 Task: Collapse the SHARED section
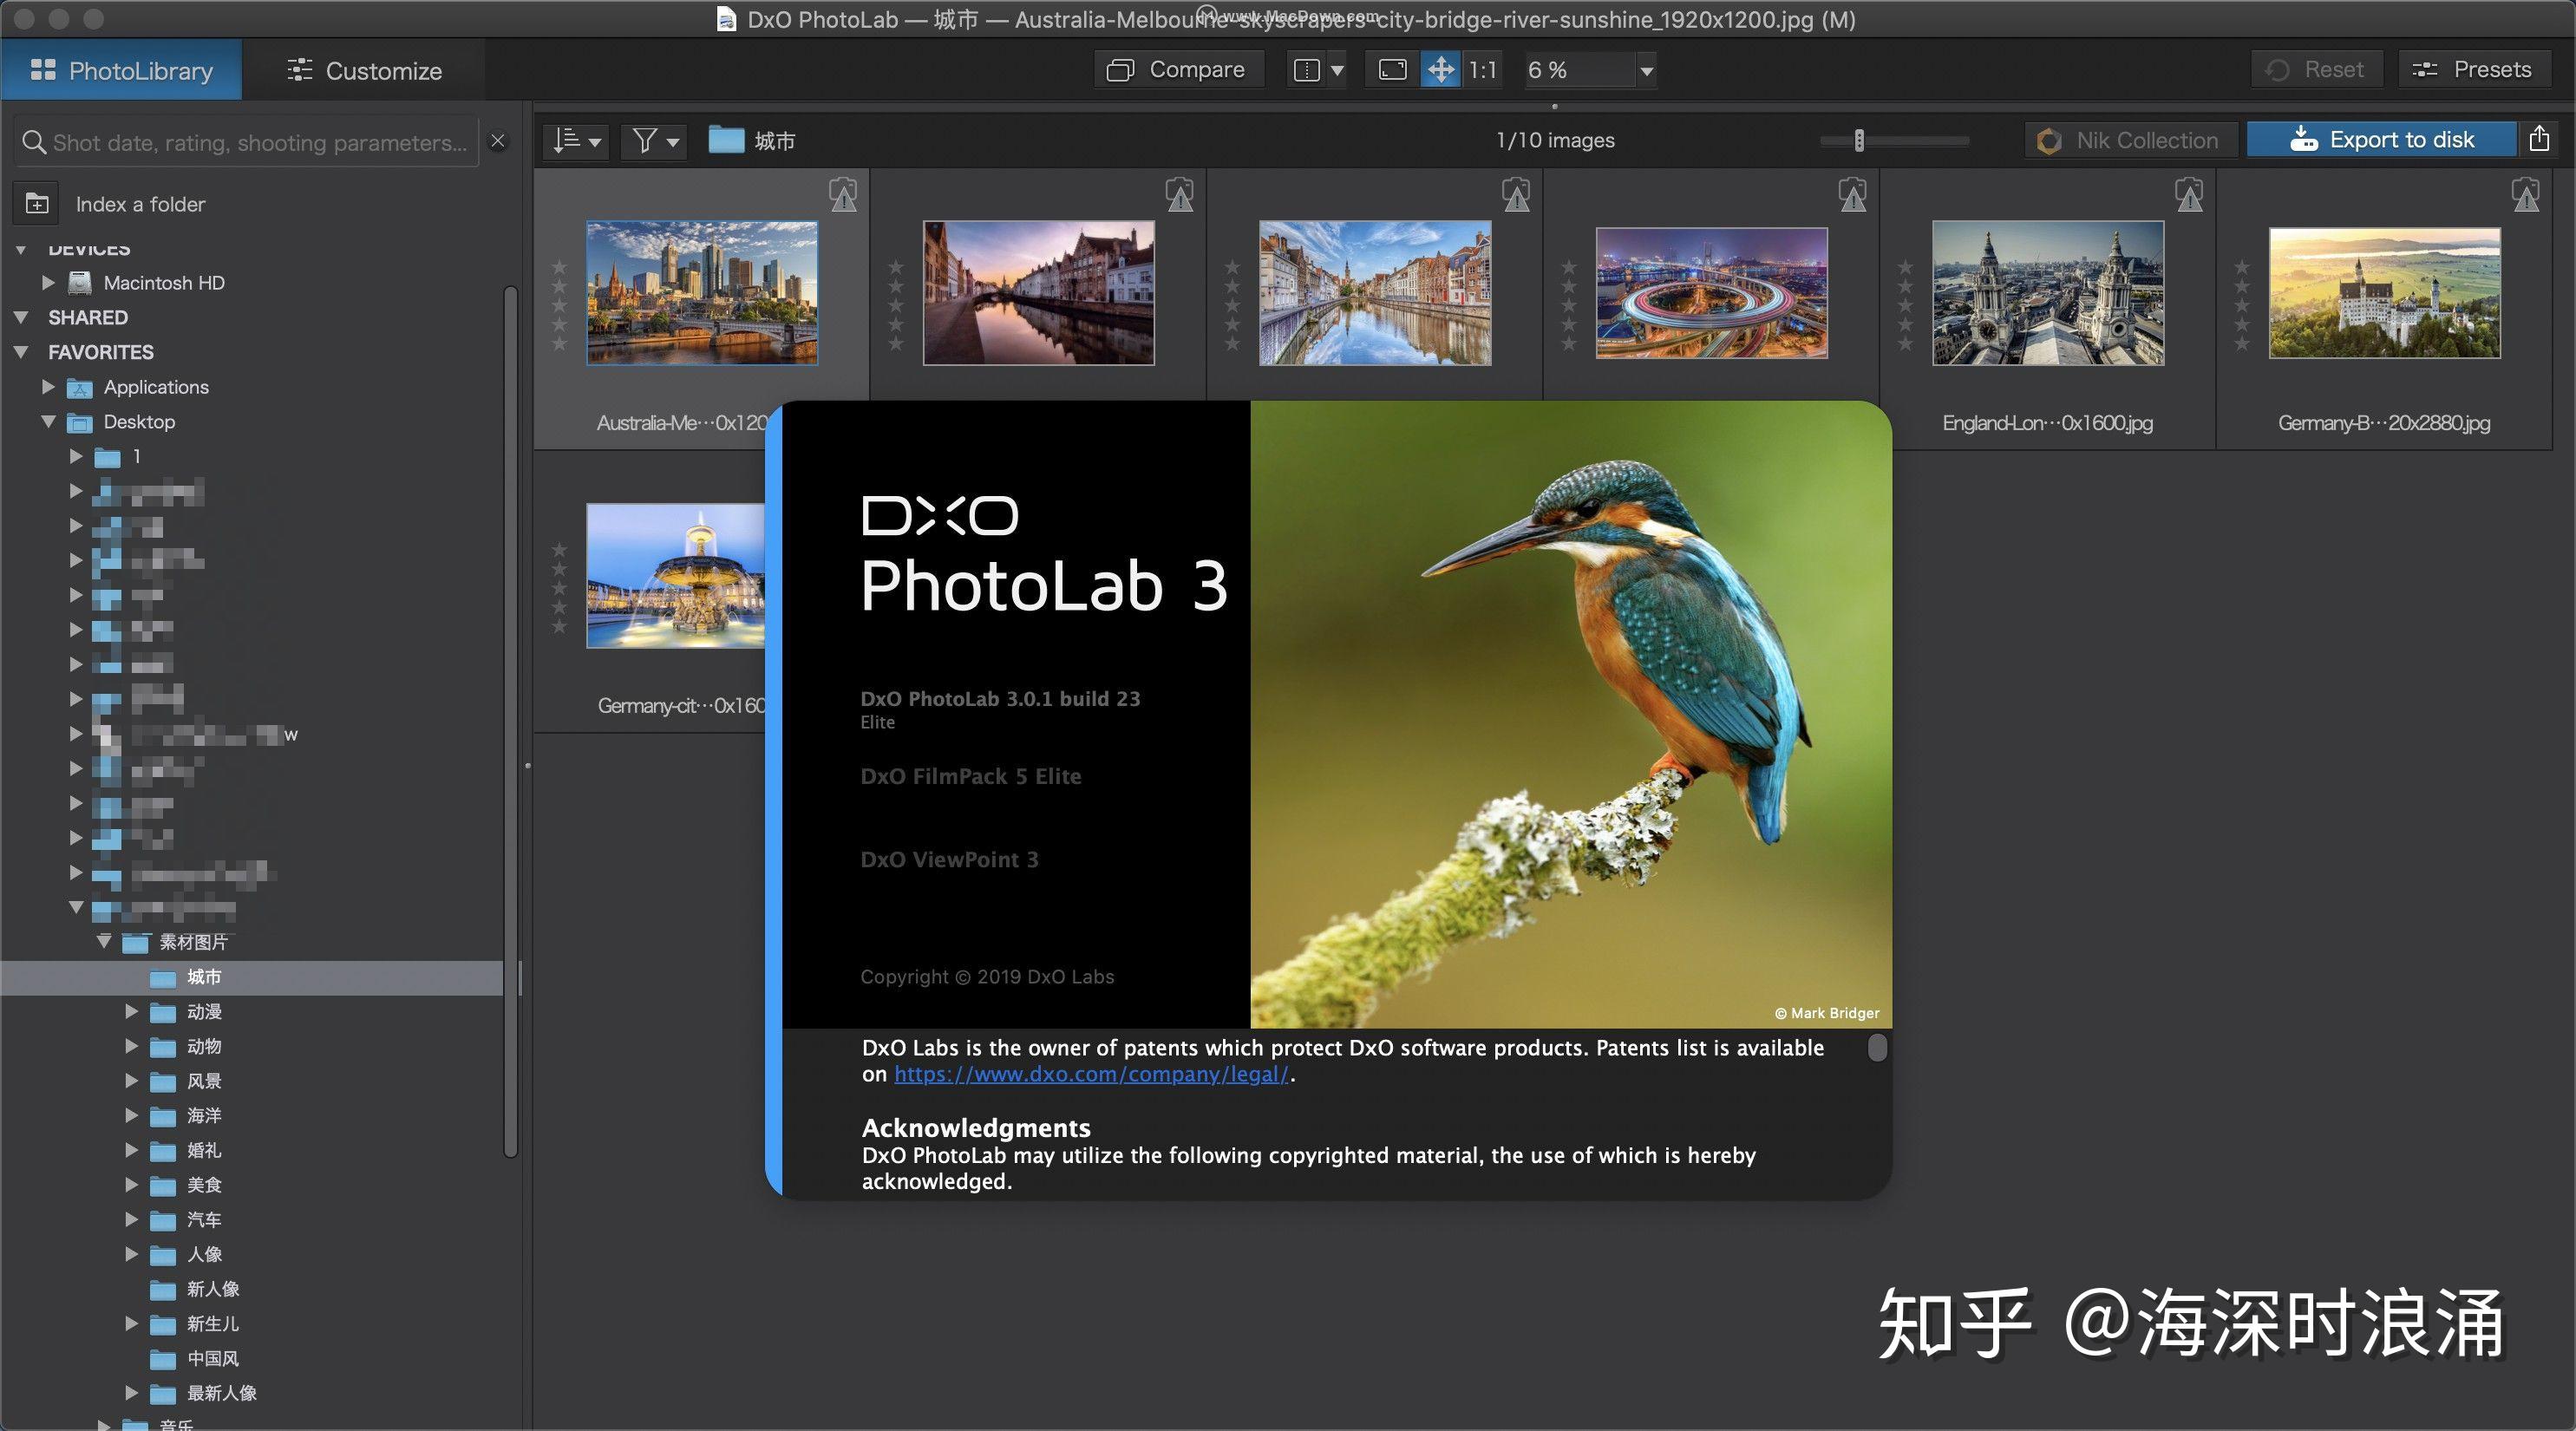point(21,318)
